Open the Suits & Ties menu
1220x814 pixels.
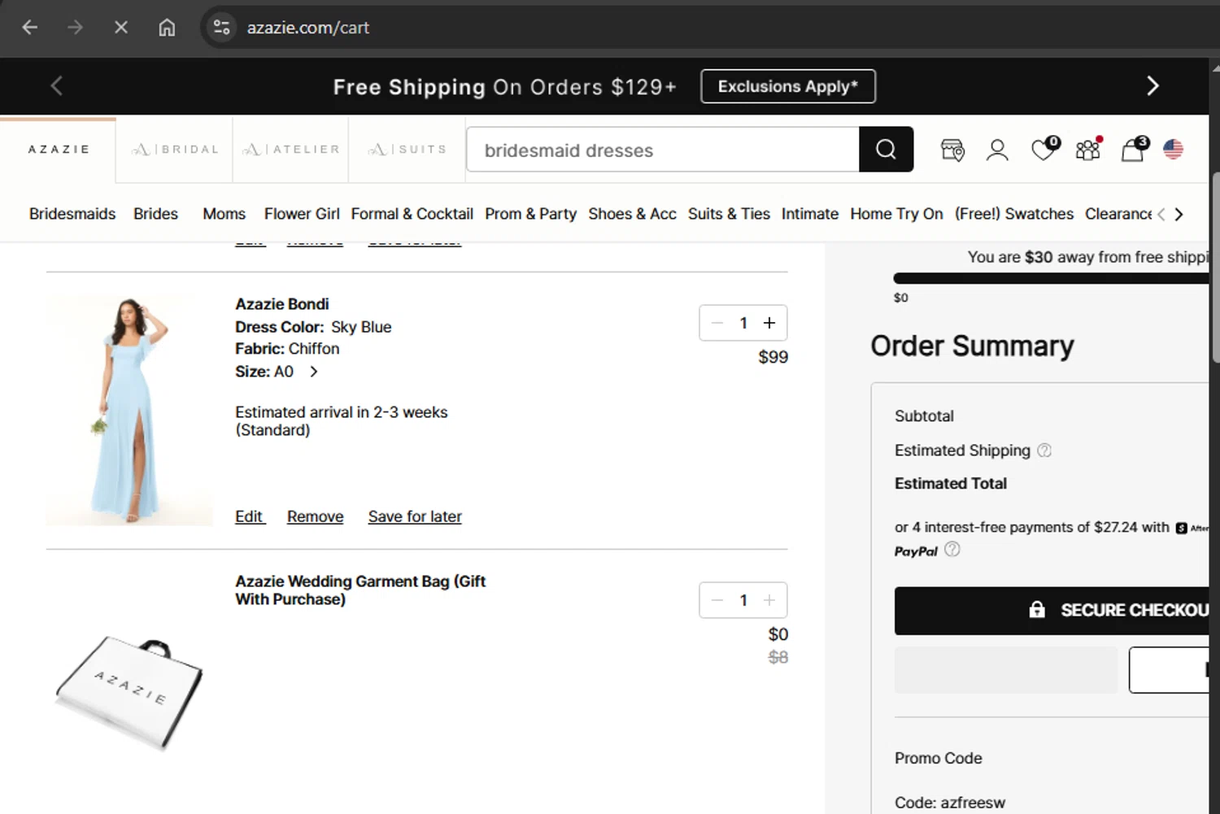pyautogui.click(x=729, y=214)
